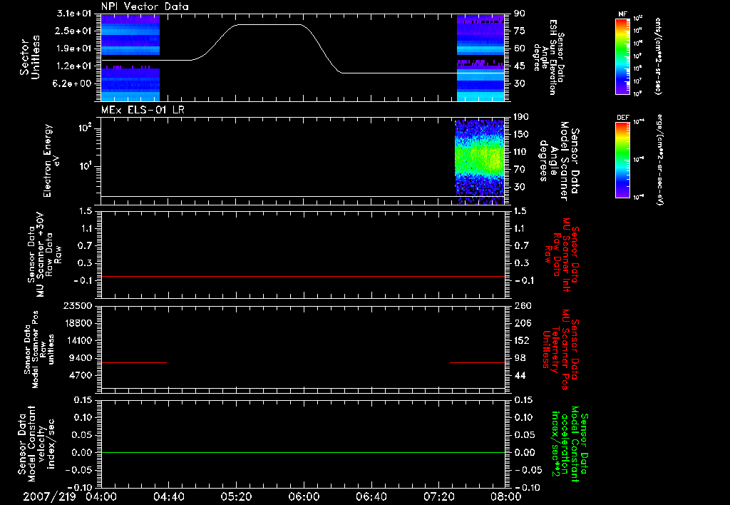The width and height of the screenshot is (730, 505).
Task: Click the 1.9e+01 sector tick value
Action: tap(74, 49)
